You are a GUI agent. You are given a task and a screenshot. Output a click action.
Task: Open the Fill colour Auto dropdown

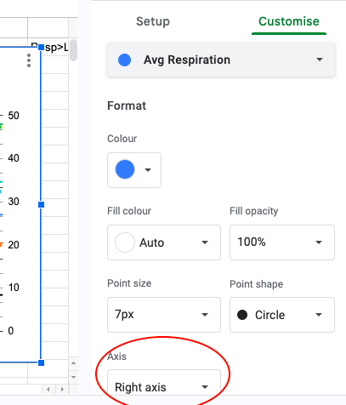[x=164, y=242]
